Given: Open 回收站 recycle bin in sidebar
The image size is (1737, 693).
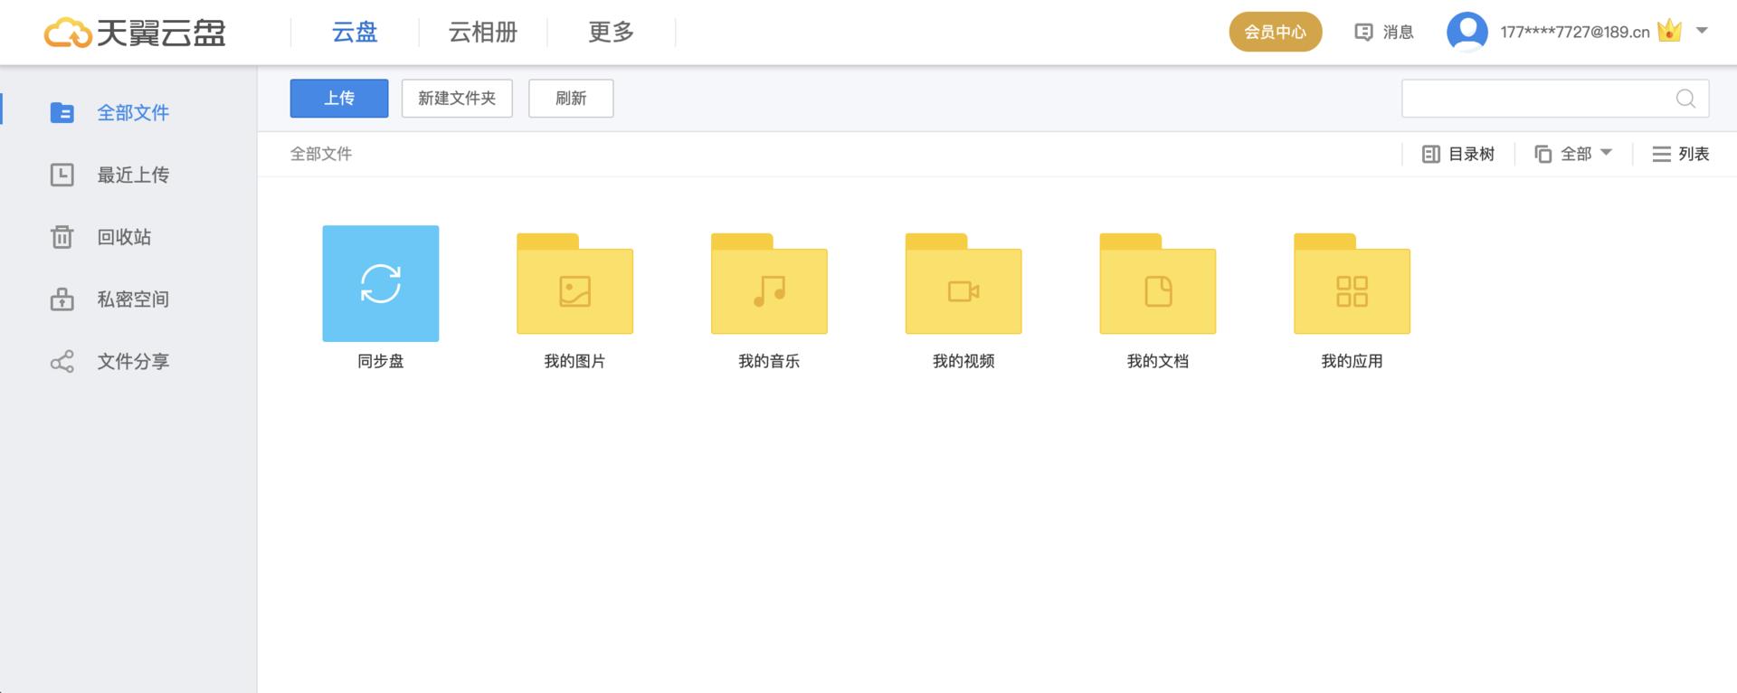Looking at the screenshot, I should (124, 237).
